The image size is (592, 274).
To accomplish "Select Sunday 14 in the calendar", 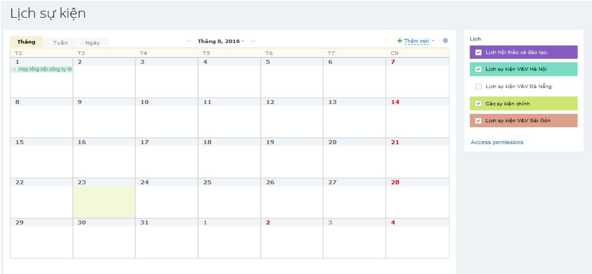I will [x=417, y=118].
